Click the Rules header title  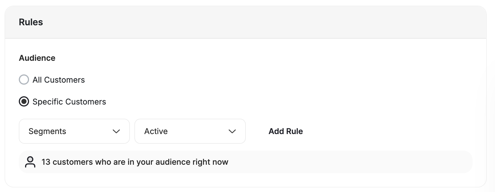31,22
